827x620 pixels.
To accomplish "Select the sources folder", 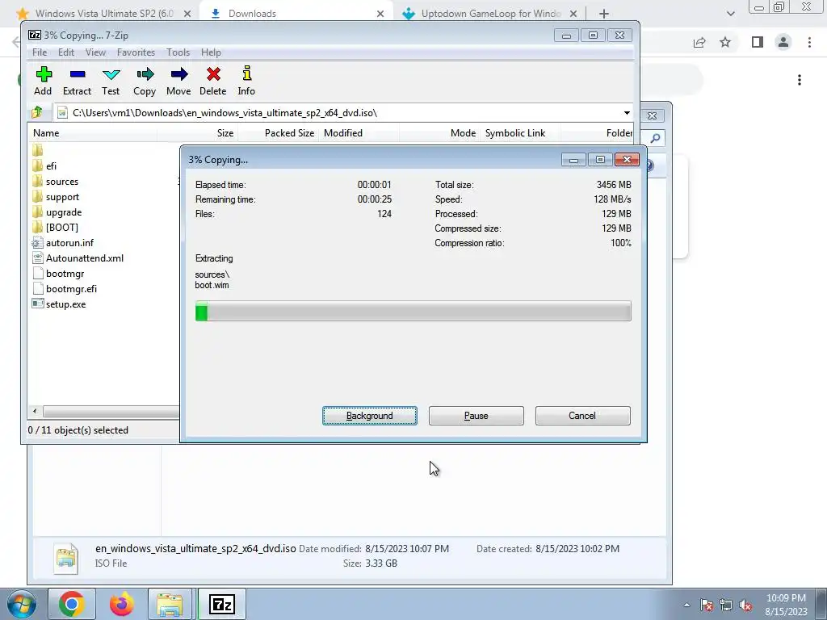I will pyautogui.click(x=61, y=182).
